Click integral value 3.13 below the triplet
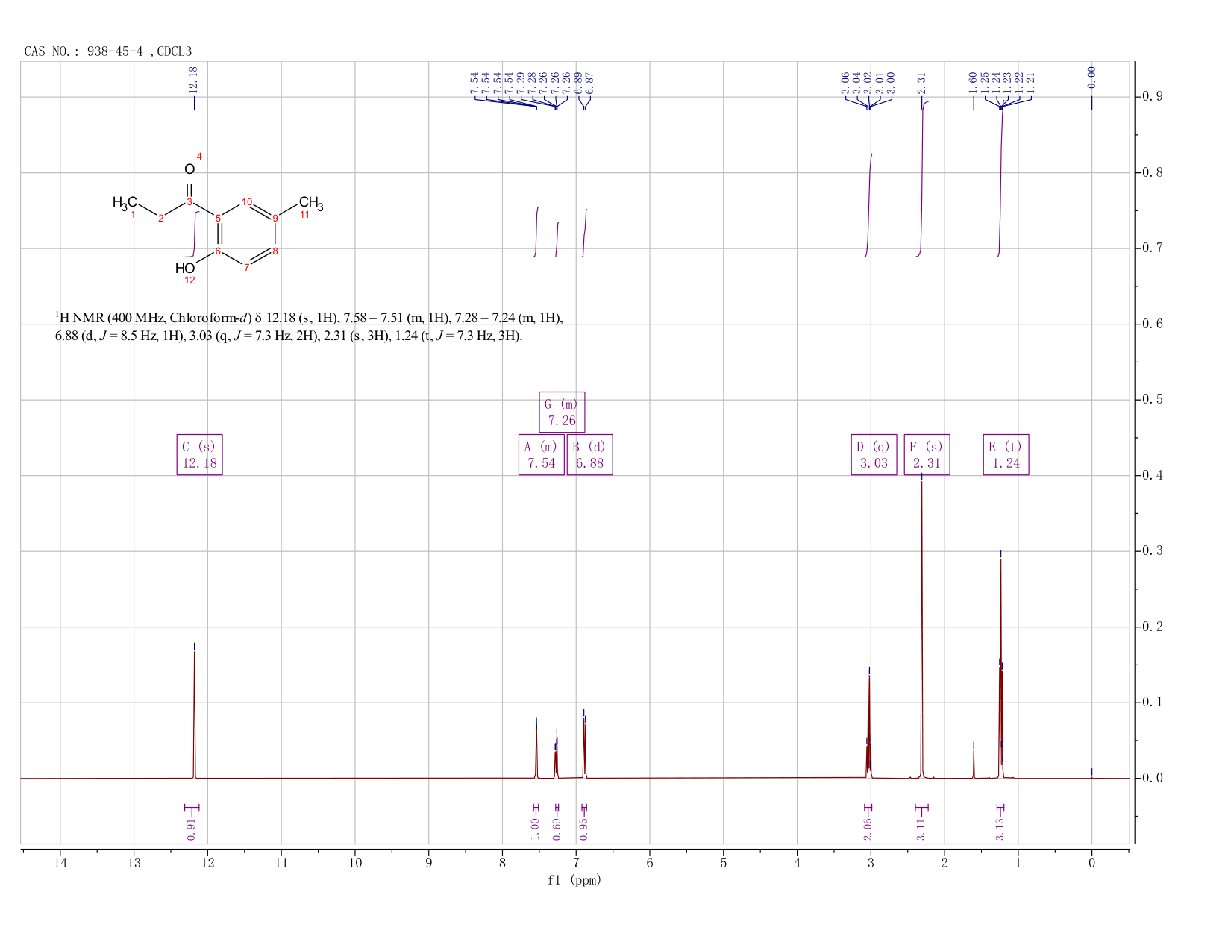 click(x=1000, y=828)
